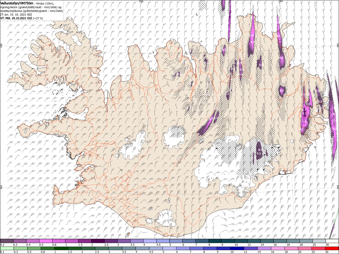The width and height of the screenshot is (339, 254).
Task: Click the '1.4' snowfall value on map
Action: pyautogui.click(x=304, y=122)
